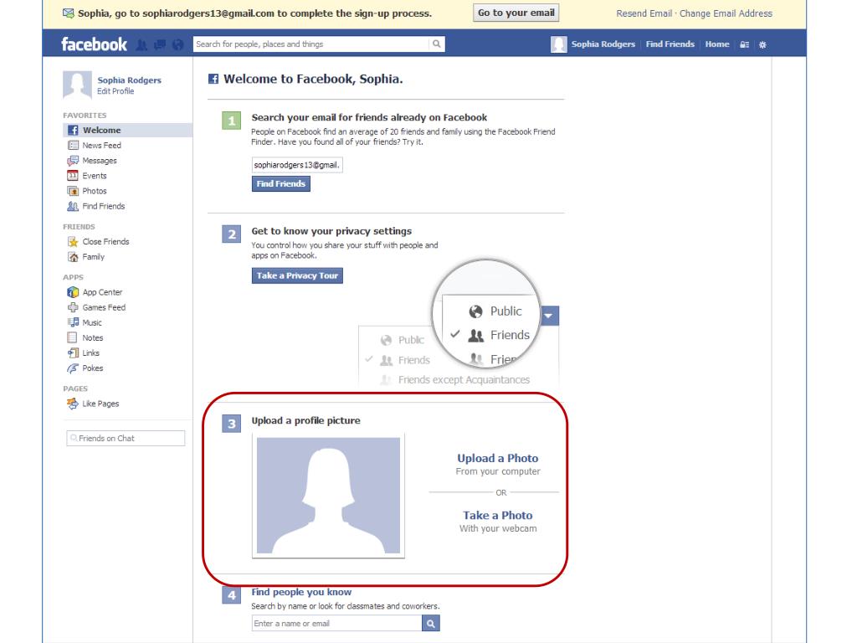Open Home link in top bar
The image size is (857, 643).
[x=717, y=44]
